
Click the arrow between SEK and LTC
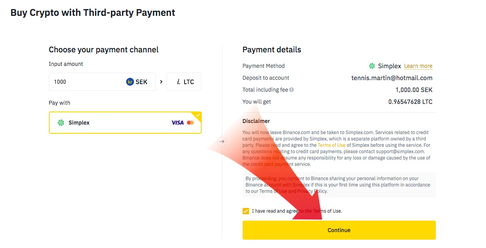pos(161,82)
